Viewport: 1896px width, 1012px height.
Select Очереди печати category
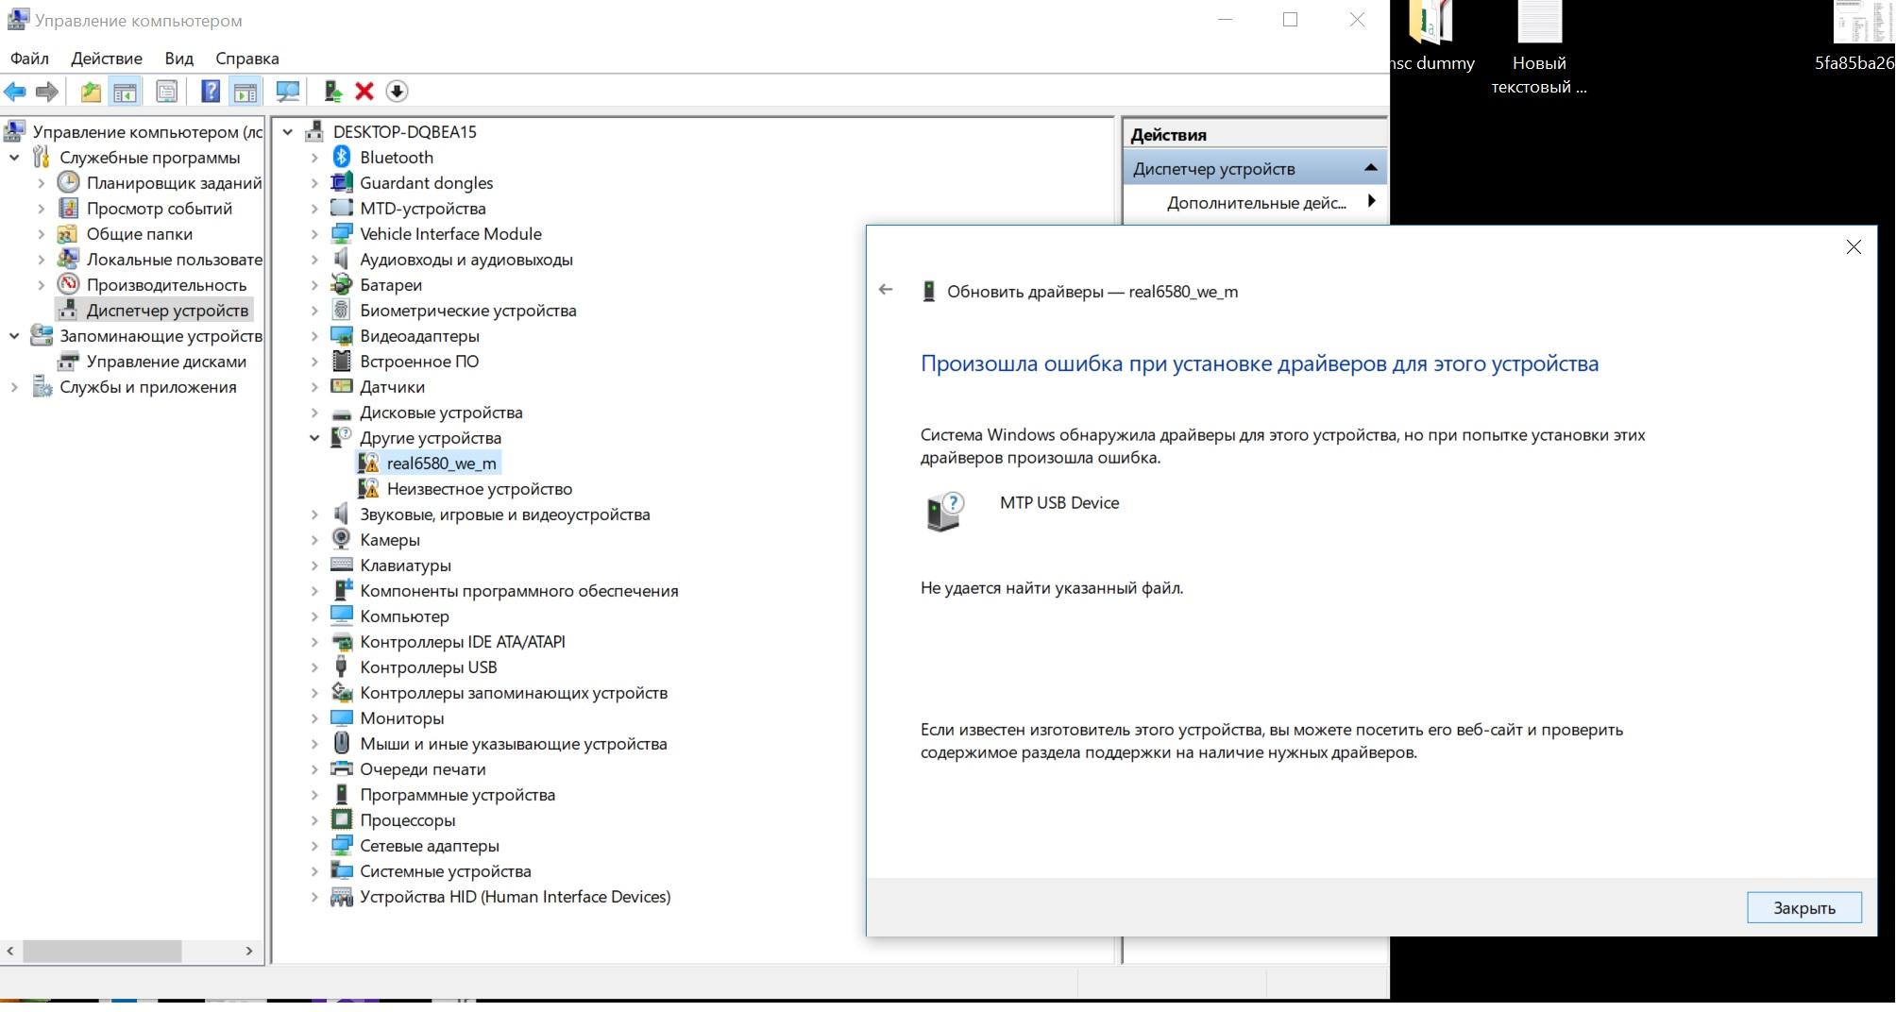click(x=422, y=769)
